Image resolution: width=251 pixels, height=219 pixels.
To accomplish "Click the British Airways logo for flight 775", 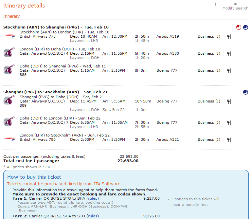I will click(9, 36).
